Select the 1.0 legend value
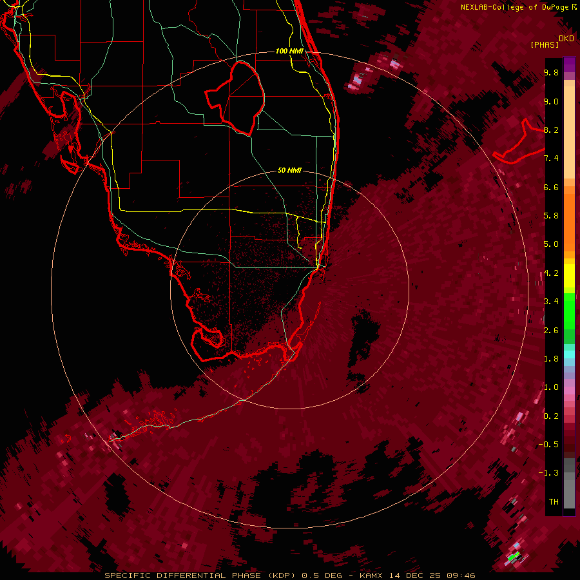Viewport: 580px width, 580px height. [x=551, y=387]
